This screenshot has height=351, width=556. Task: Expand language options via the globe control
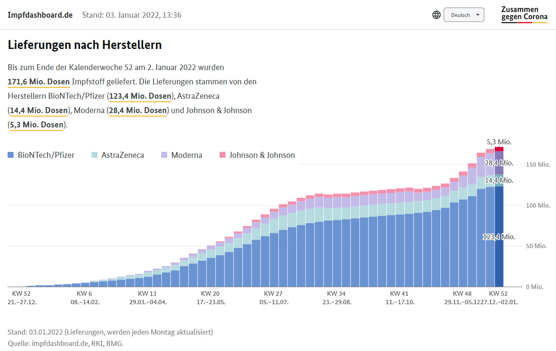(x=436, y=14)
